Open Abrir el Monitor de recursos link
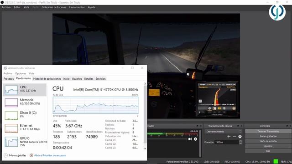Image resolution: width=292 pixels, height=164 pixels. point(50,155)
